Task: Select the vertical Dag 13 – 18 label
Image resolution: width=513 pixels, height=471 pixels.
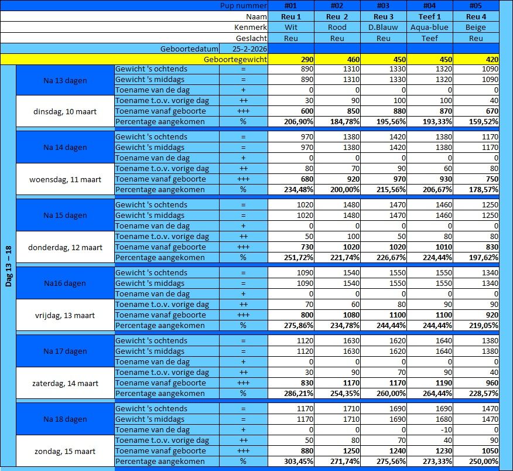Action: 8,267
